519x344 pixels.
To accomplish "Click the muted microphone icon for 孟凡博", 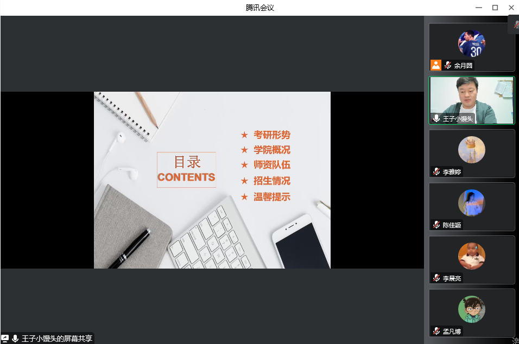I will 436,331.
